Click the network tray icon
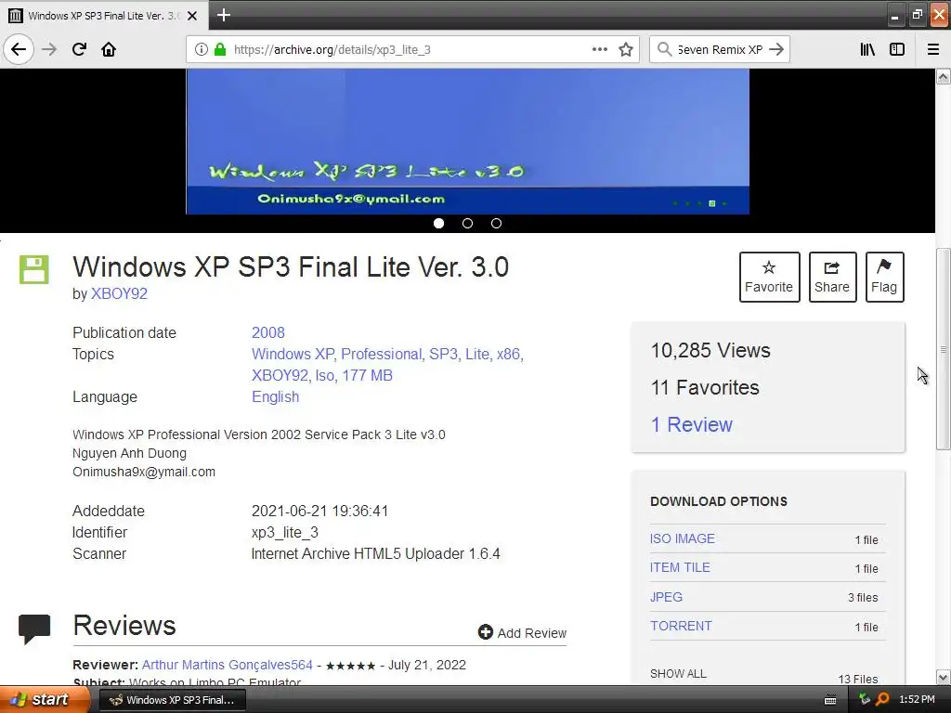Screen dimensions: 951x713 [x=864, y=699]
